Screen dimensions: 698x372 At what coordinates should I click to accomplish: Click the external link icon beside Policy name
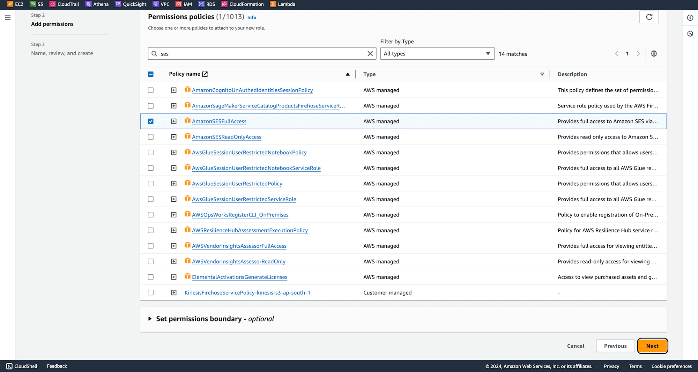click(205, 74)
